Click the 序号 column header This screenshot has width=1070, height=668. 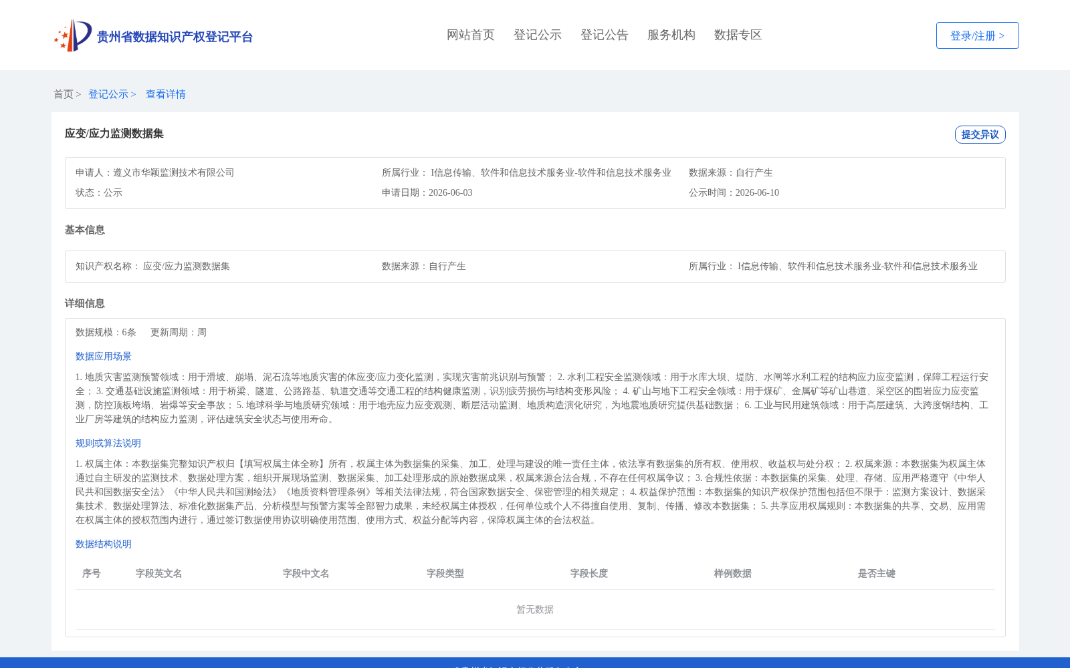92,573
